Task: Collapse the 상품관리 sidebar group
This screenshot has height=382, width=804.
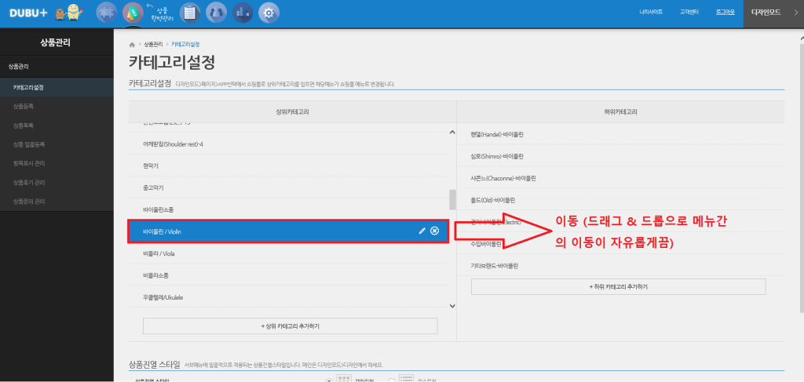Action: [x=57, y=67]
